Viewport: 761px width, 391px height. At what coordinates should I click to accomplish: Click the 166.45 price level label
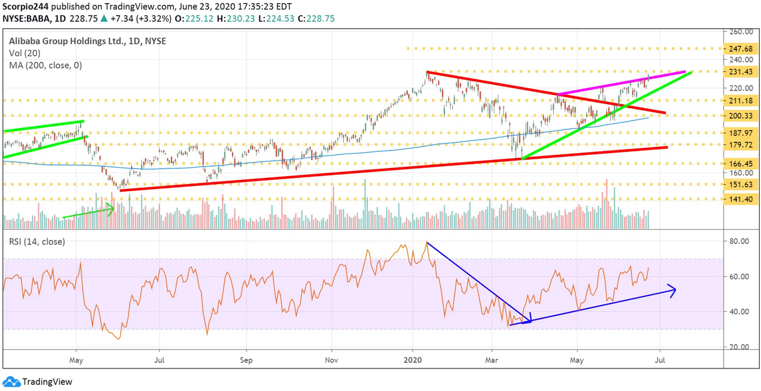[740, 163]
